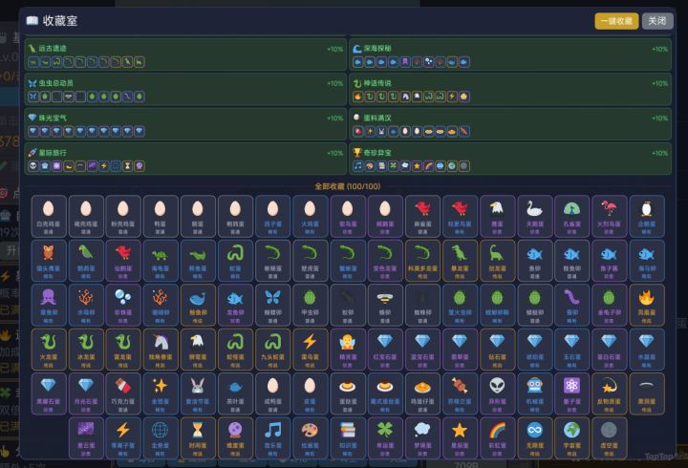Select the chocolate 巧克力蛋 card
The width and height of the screenshot is (688, 468).
(x=123, y=394)
